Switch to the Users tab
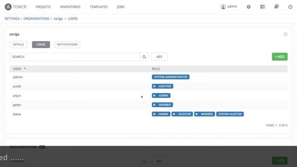This screenshot has height=167, width=297. coord(41,45)
